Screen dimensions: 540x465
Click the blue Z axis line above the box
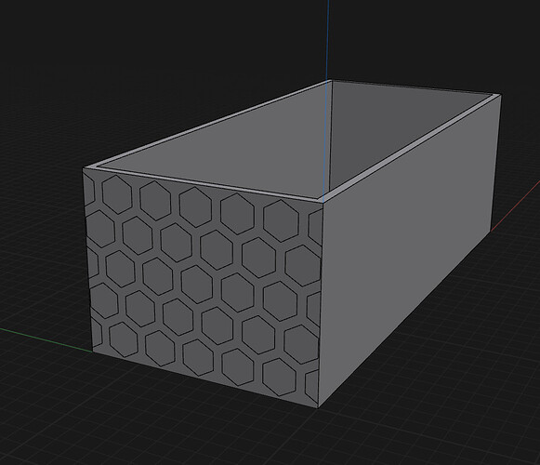327,40
